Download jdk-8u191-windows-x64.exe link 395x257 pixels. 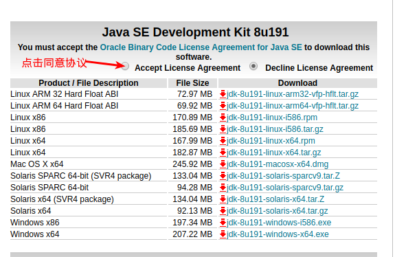278,234
